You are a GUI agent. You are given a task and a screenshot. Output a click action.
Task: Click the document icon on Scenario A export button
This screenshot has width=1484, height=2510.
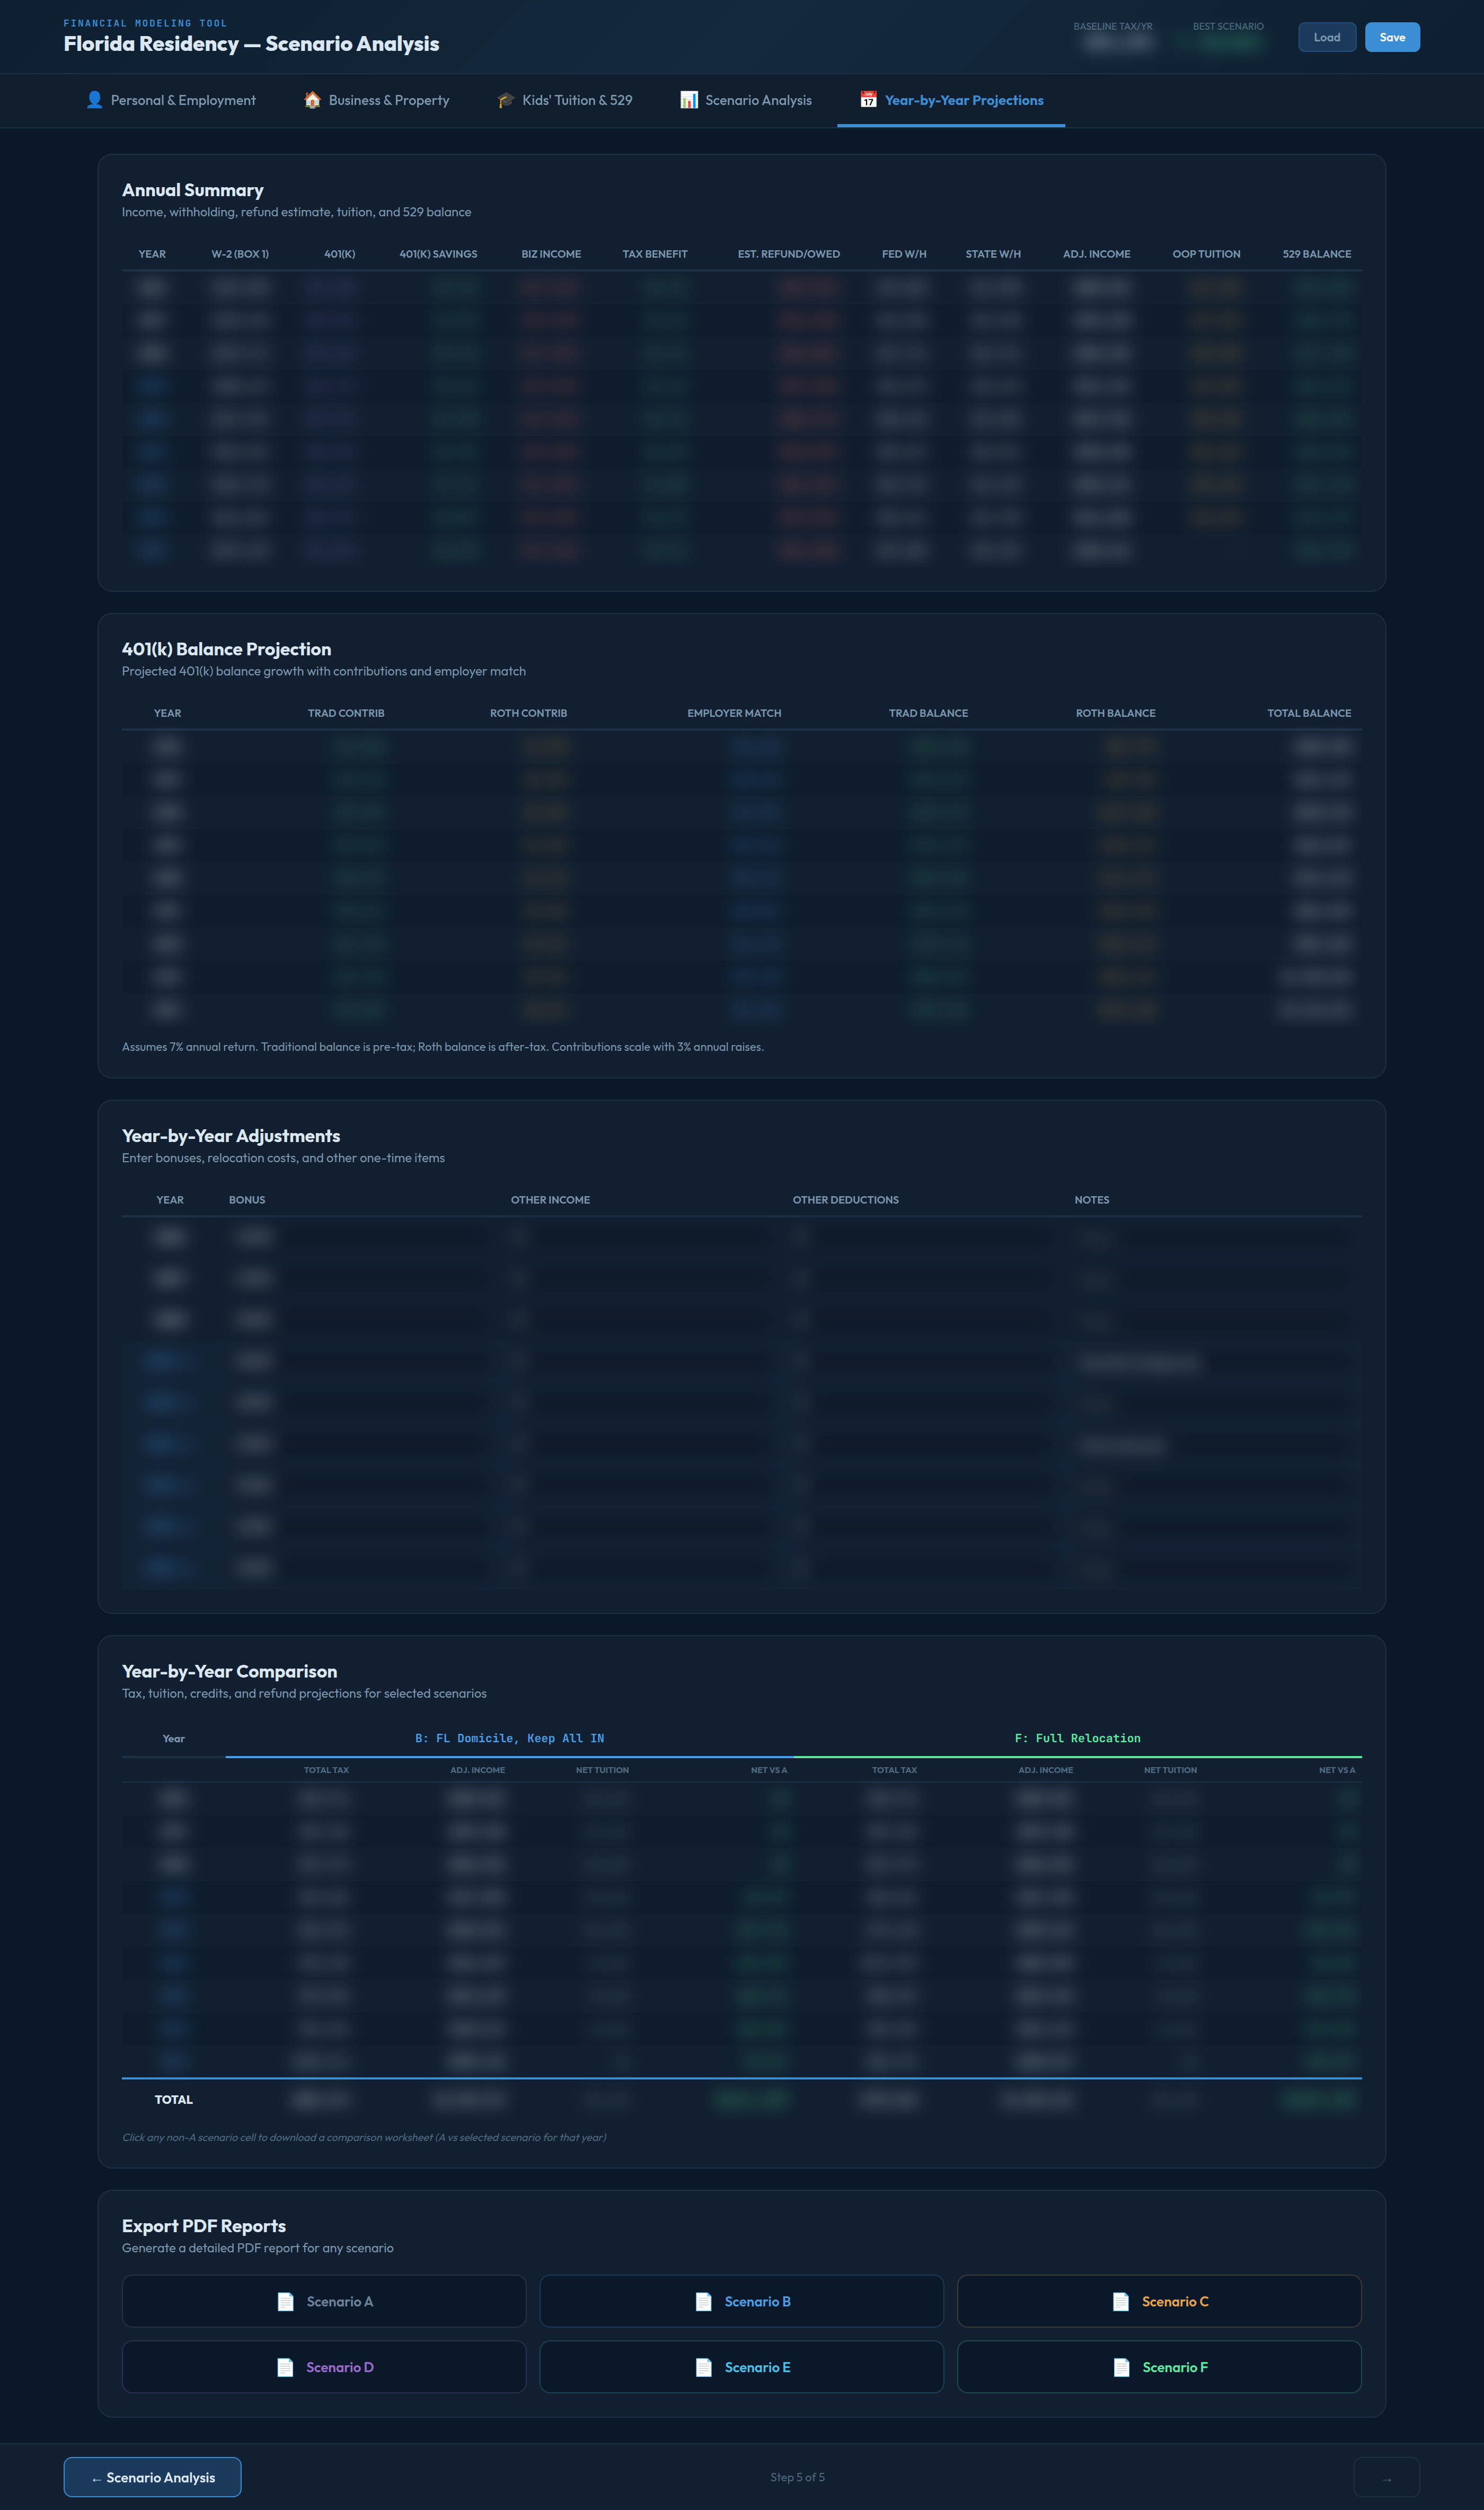coord(285,2301)
